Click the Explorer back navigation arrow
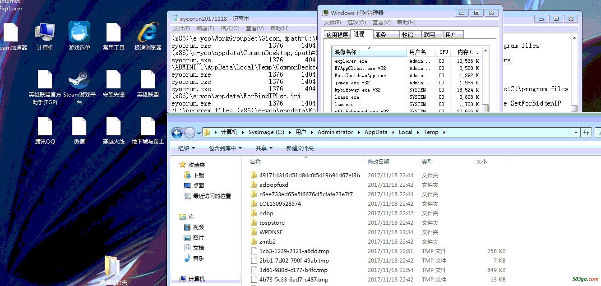This screenshot has width=601, height=286. point(177,132)
